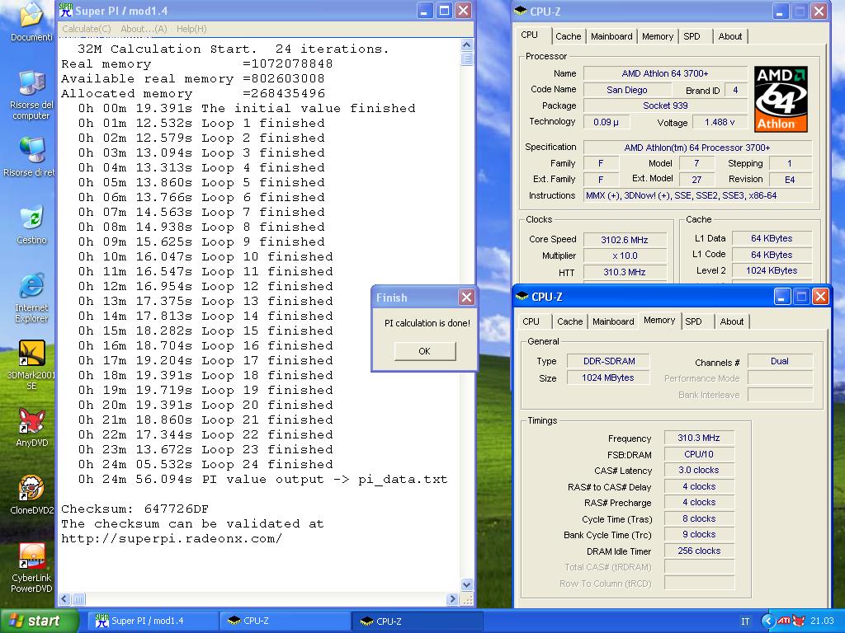This screenshot has height=633, width=845.
Task: Switch to Mainboard tab in upper CPU-Z
Action: pyautogui.click(x=611, y=36)
